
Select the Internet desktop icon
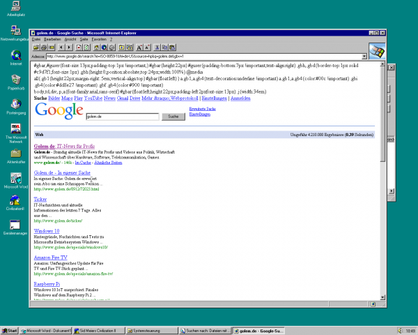coord(16,58)
